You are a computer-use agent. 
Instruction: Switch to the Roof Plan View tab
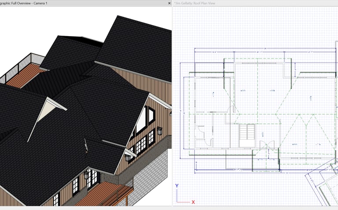coord(195,3)
